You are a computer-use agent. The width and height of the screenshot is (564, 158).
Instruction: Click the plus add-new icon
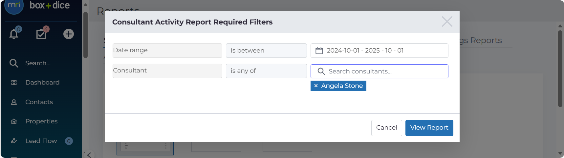69,34
